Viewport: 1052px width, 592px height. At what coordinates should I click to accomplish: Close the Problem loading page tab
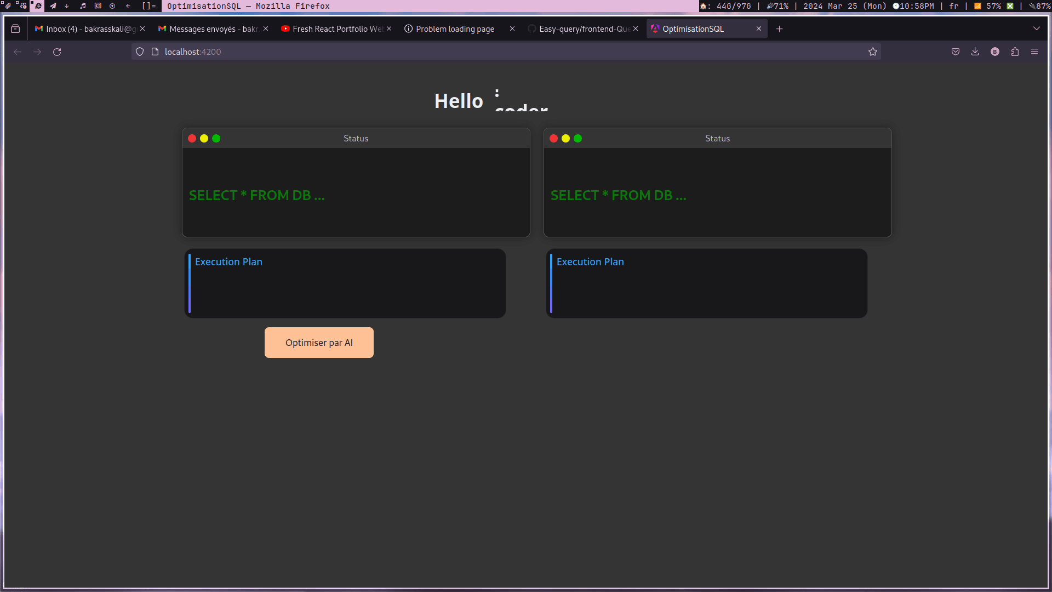[512, 29]
